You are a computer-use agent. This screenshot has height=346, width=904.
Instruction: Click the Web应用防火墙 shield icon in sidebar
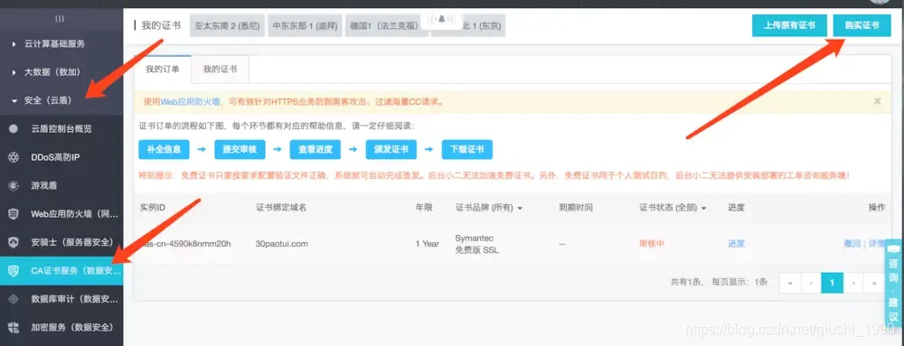[x=14, y=214]
